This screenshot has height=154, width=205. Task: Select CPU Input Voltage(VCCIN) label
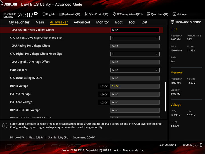pyautogui.click(x=26, y=78)
